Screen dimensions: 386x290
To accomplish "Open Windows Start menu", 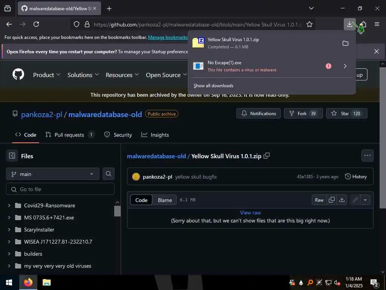I will [9, 282].
